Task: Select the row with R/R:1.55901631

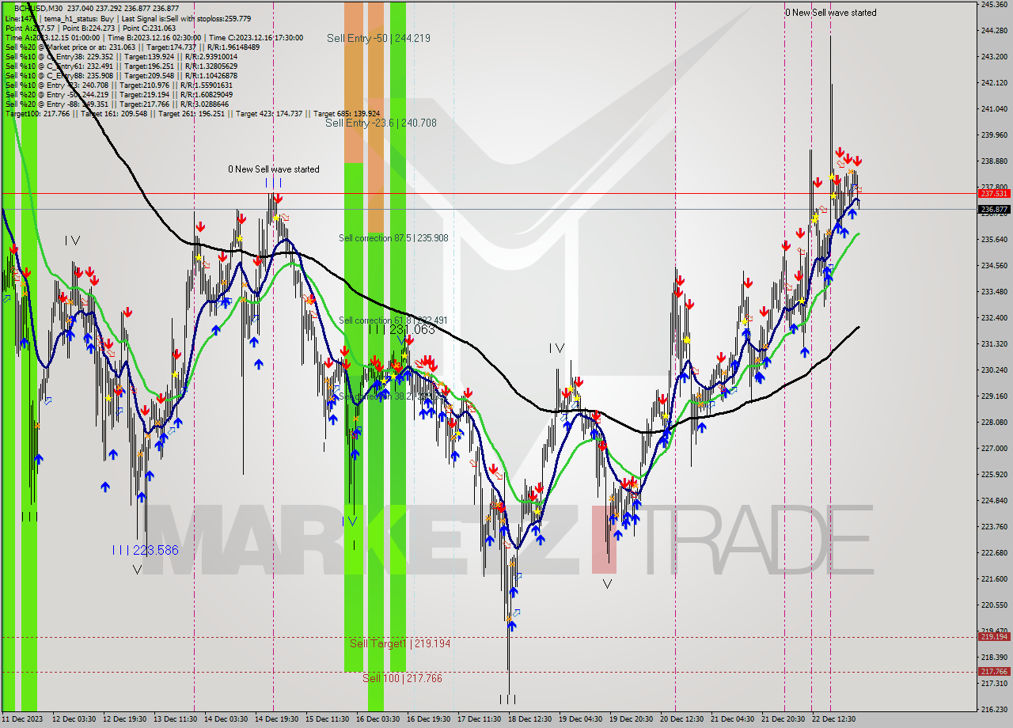Action: (119, 85)
